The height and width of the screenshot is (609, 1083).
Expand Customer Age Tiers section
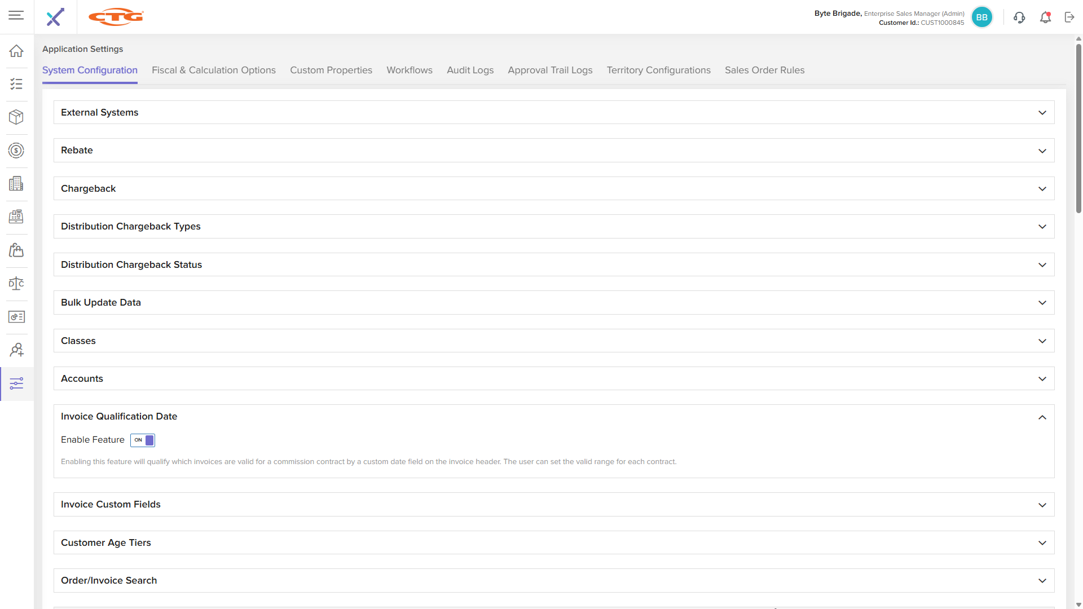1042,543
